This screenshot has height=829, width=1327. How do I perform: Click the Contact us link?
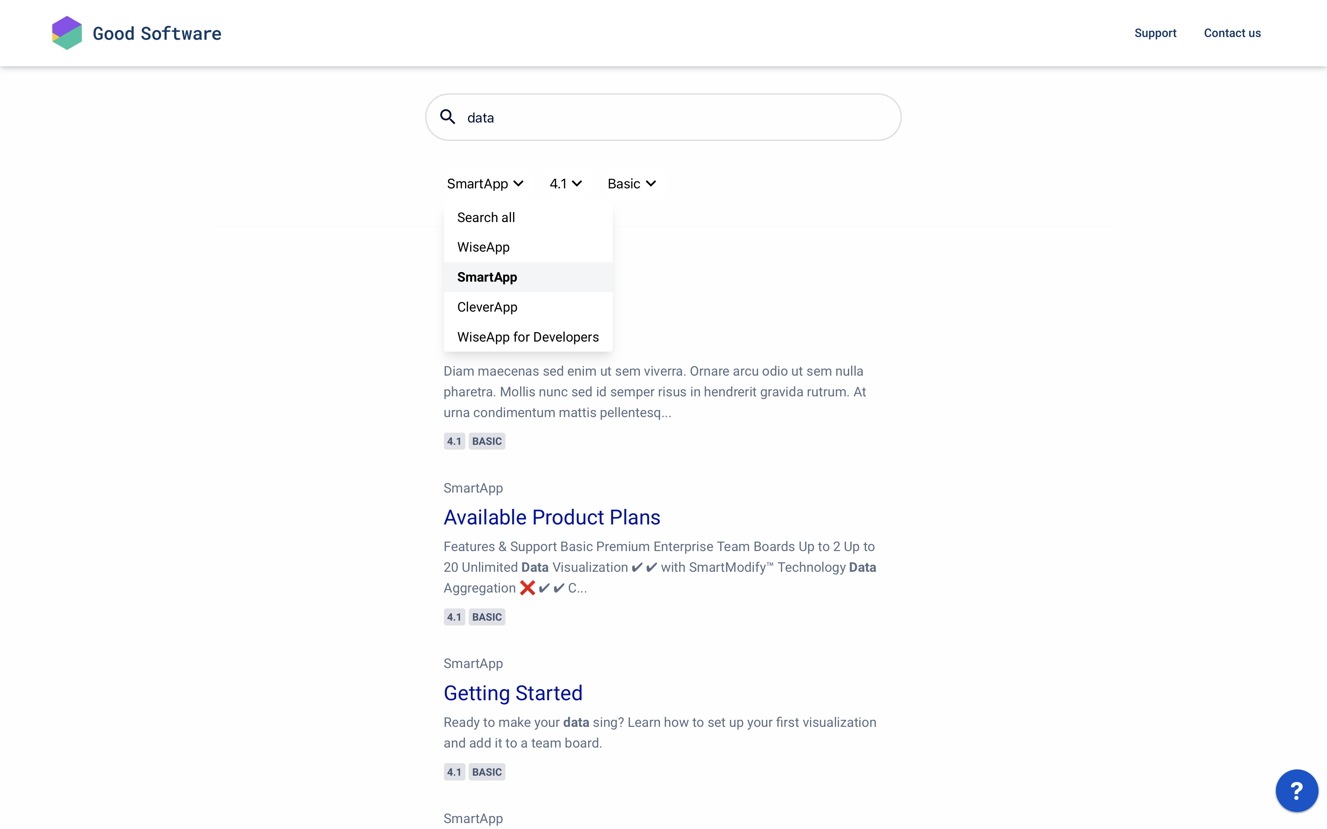coord(1231,33)
